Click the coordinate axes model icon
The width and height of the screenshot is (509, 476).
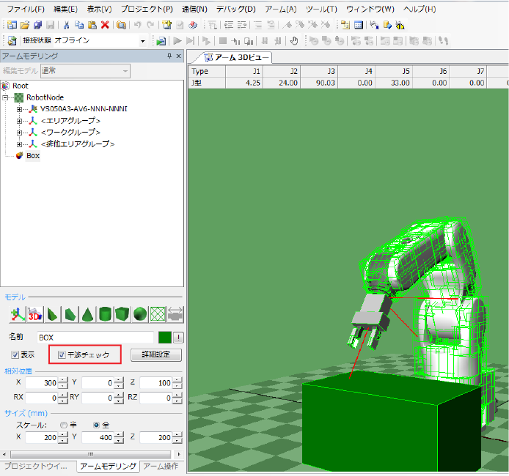(x=17, y=314)
